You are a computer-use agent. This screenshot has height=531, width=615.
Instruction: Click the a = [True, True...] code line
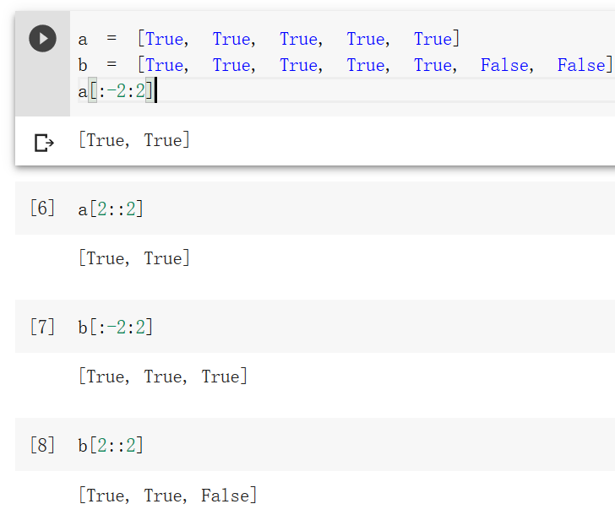[269, 39]
